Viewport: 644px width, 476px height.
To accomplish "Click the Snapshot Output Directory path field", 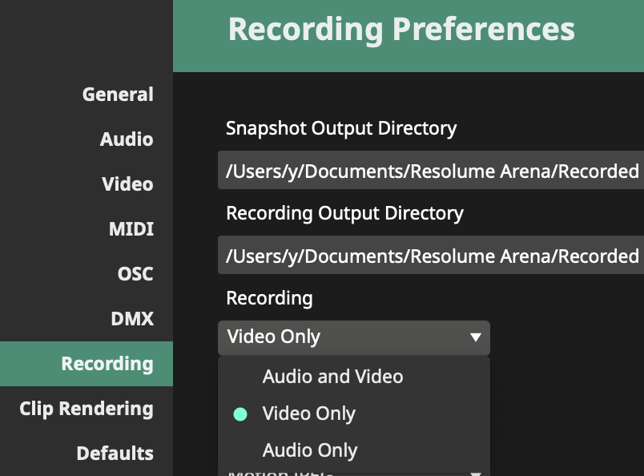I will [431, 171].
